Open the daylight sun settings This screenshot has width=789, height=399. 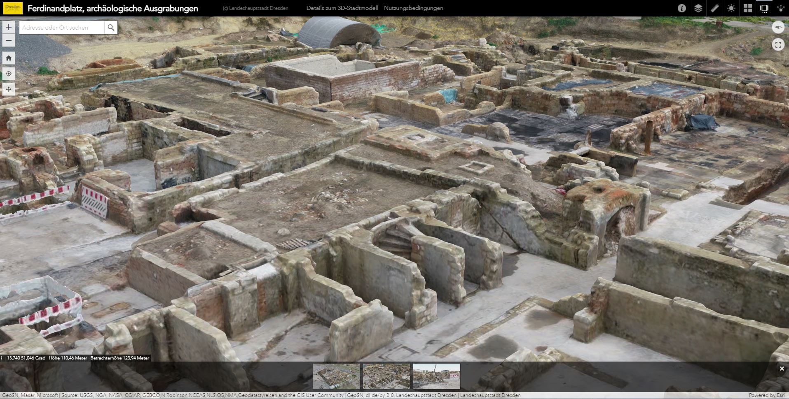pos(731,8)
